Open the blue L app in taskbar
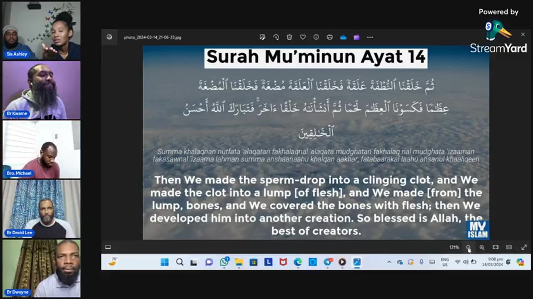Screen dimensions: 533x299 click(269, 262)
